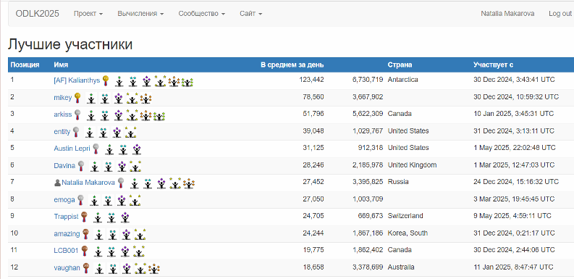Screen dimensions: 574x279
Task: Click the Позиция column header
Action: coord(25,65)
